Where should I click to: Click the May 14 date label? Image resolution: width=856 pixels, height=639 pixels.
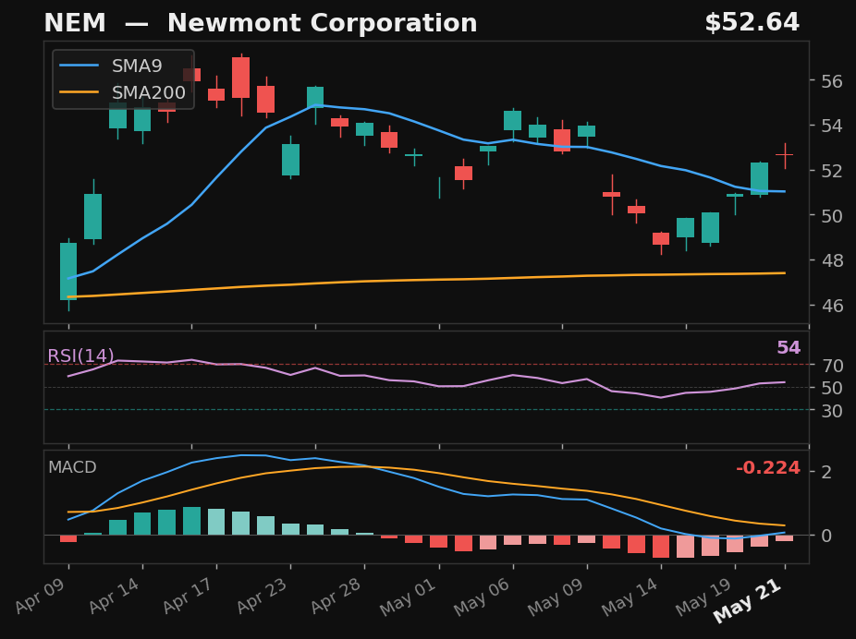point(630,597)
